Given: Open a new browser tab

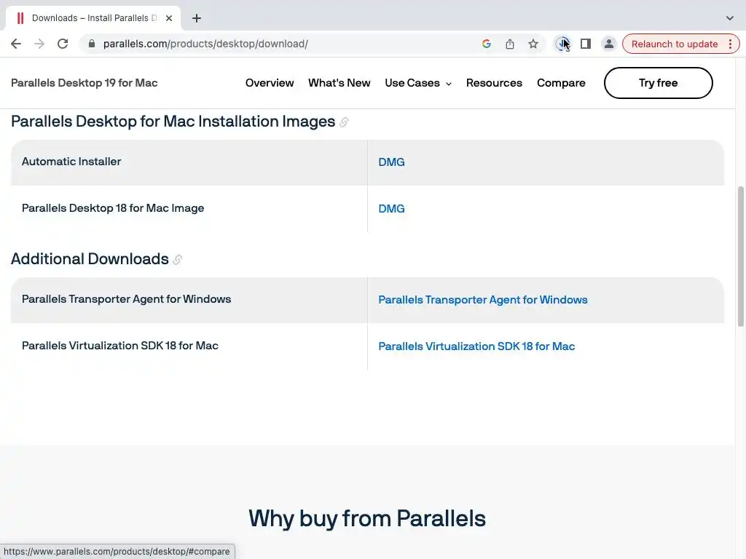Looking at the screenshot, I should coord(196,18).
